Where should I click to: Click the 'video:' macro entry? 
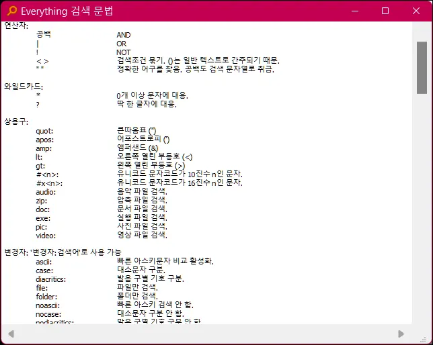click(x=46, y=236)
